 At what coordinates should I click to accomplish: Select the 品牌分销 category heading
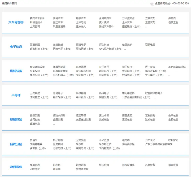point(16,144)
